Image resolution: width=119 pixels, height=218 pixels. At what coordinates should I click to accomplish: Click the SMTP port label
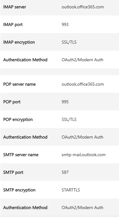pos(13,173)
